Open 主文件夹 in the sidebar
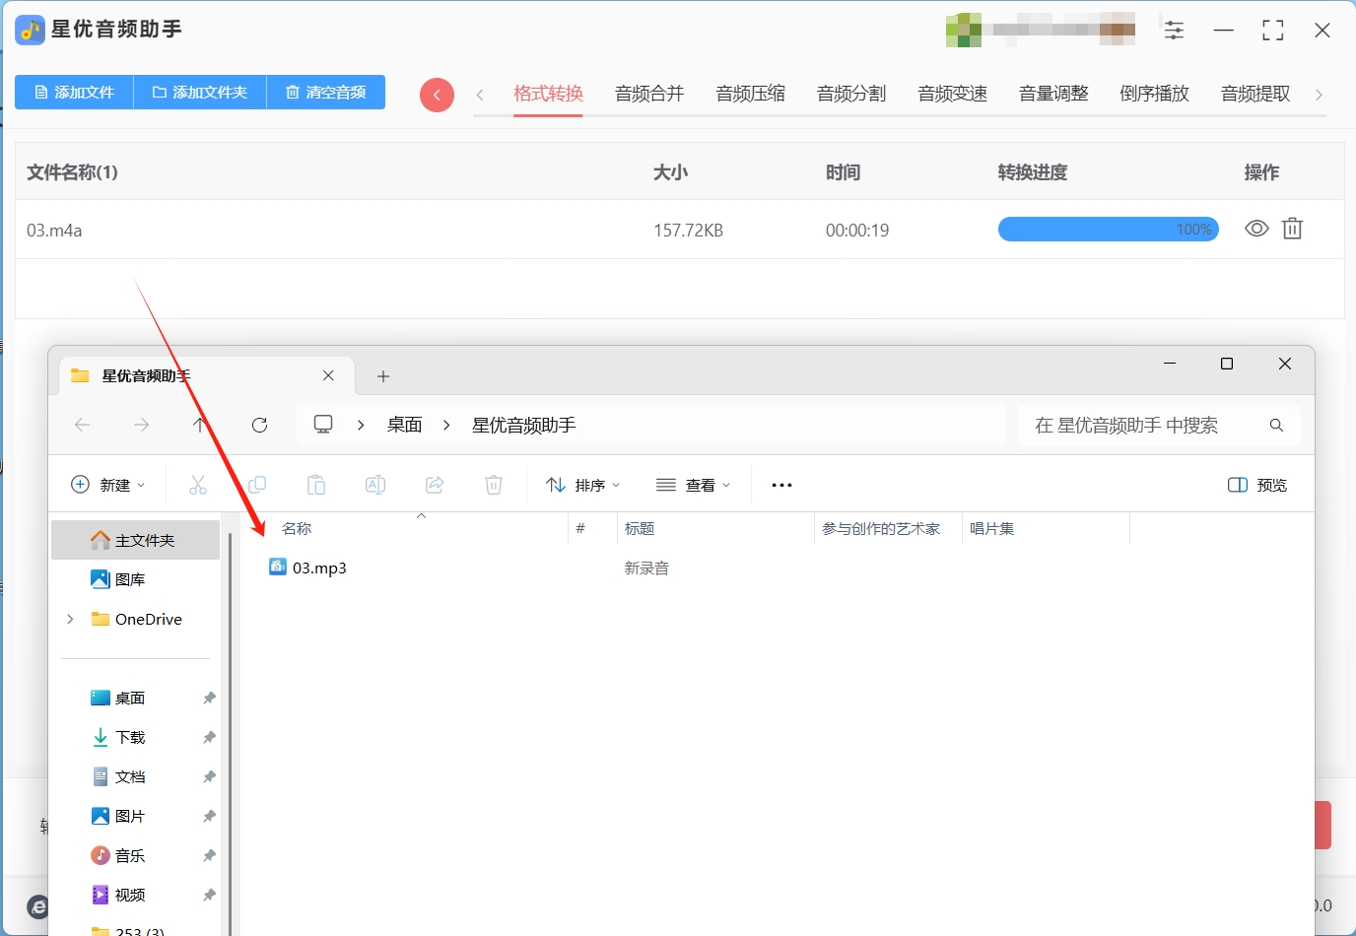This screenshot has width=1356, height=936. click(136, 540)
